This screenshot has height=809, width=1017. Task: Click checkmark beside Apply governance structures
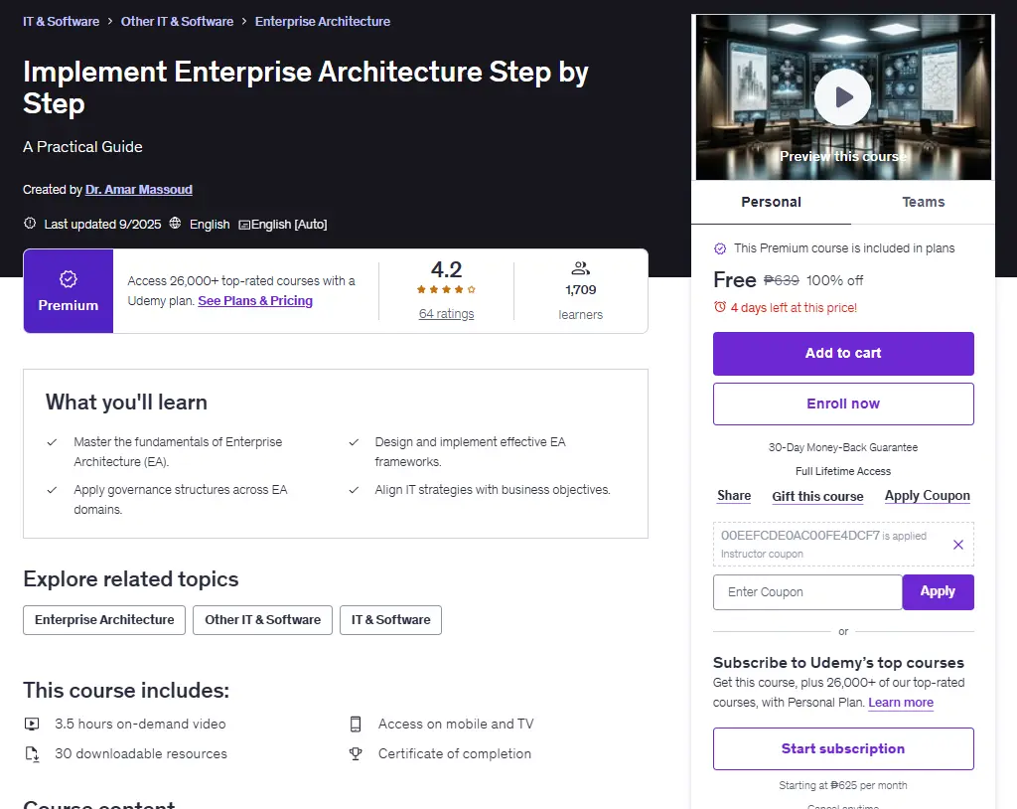click(x=52, y=490)
